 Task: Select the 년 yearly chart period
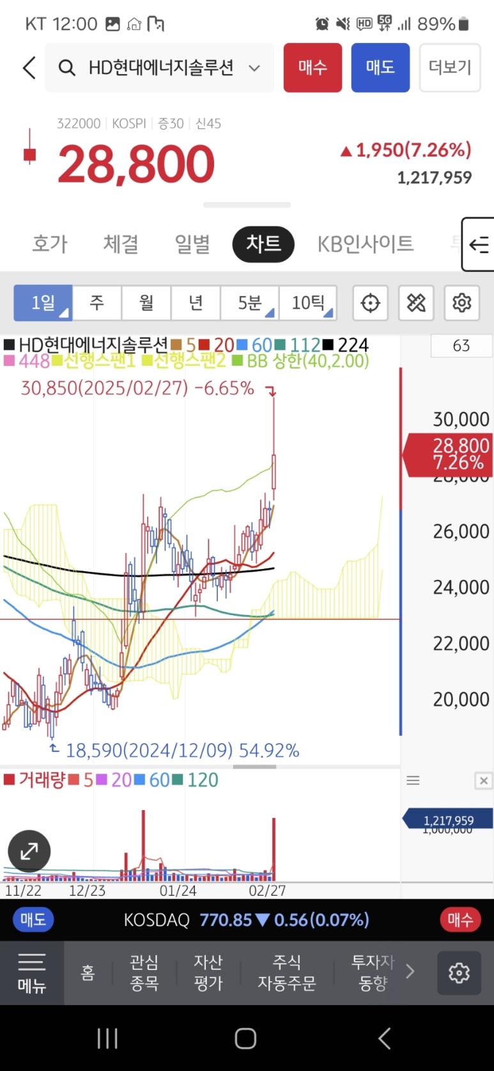click(x=196, y=302)
